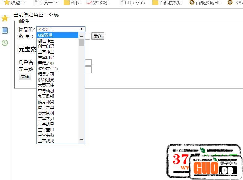Screen dimensions: 243x180
Task: Choose 装备转生石 in the dropdown list
Action: click(x=57, y=69)
